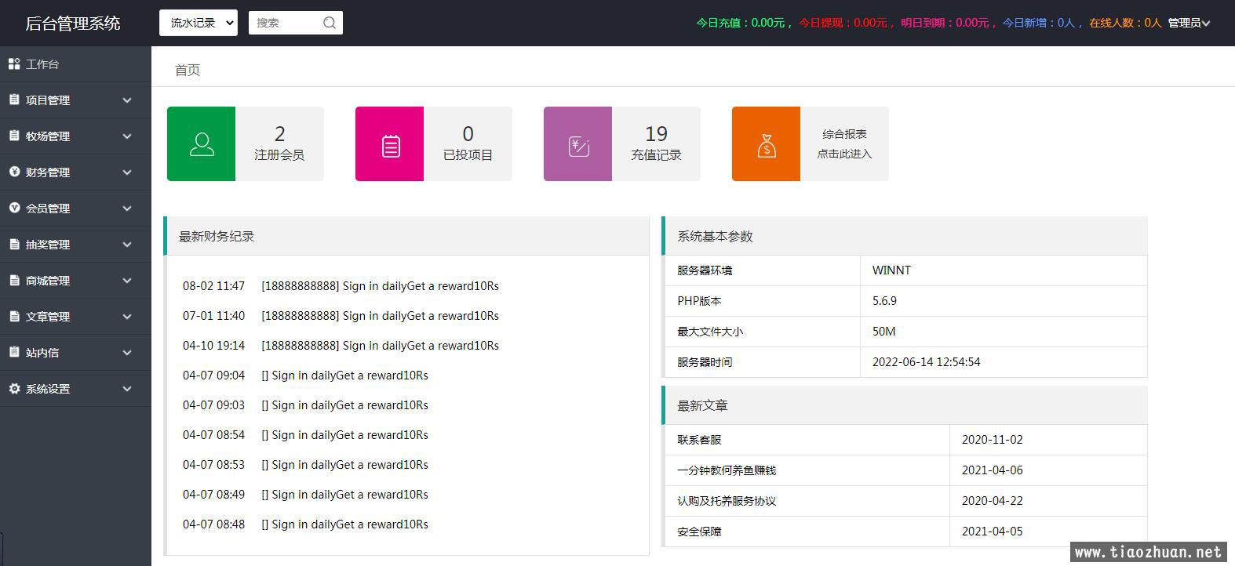Screen dimensions: 1235x566
Task: Click the 系统设置 gear icon
Action: point(14,389)
